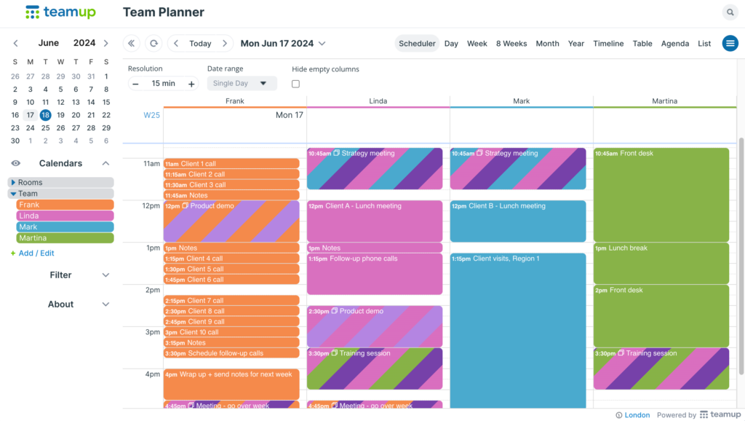This screenshot has height=421, width=745.
Task: Click the back arrow on the mini calendar
Action: tap(15, 43)
